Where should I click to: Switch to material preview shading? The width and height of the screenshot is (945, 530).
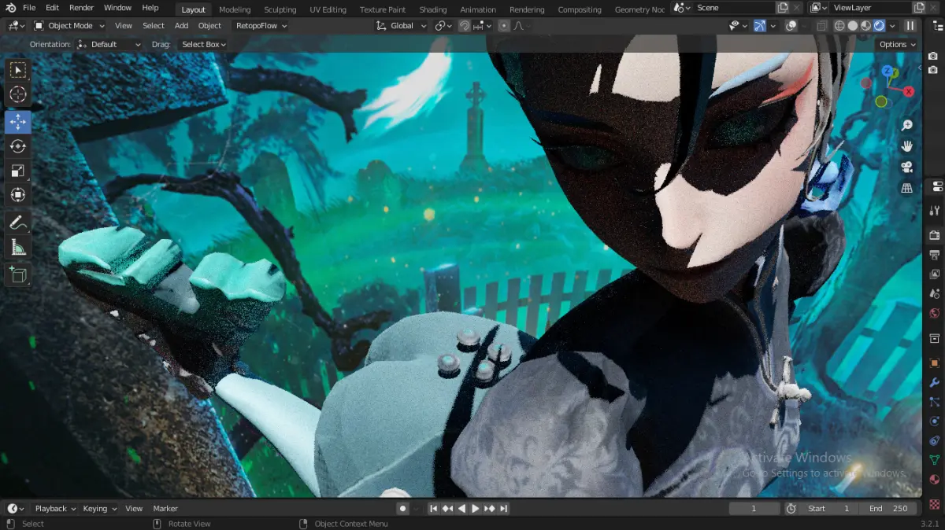coord(866,25)
